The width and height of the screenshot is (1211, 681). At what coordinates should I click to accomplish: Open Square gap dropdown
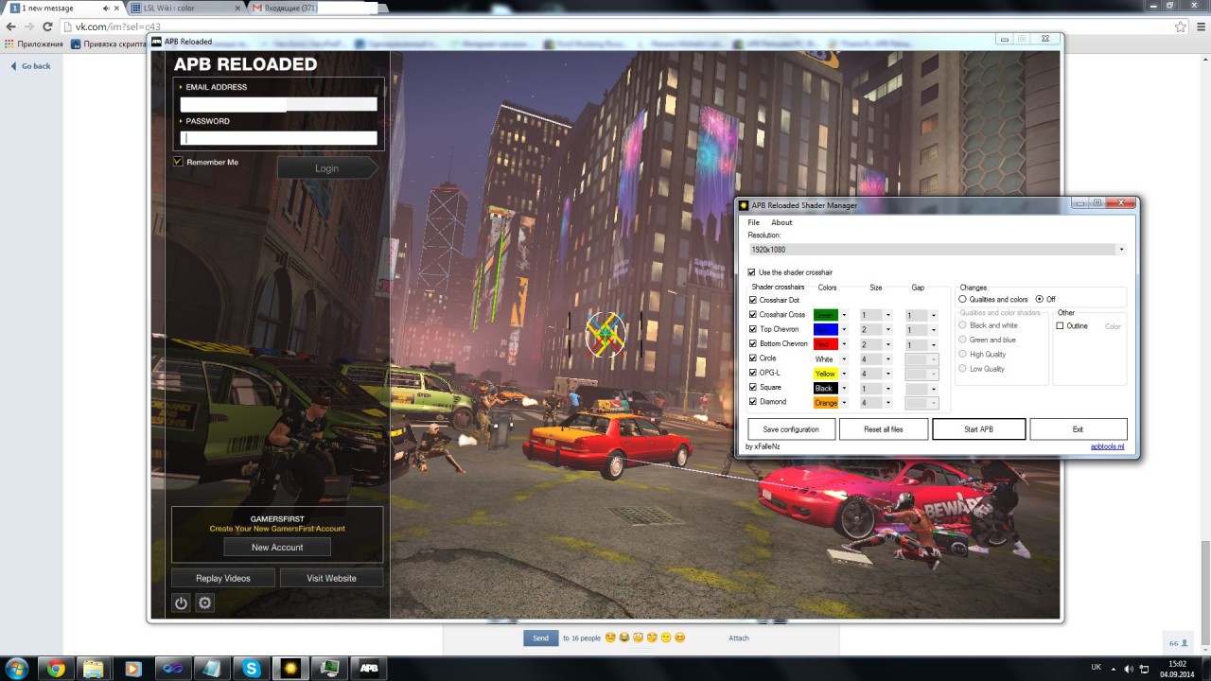(x=933, y=389)
